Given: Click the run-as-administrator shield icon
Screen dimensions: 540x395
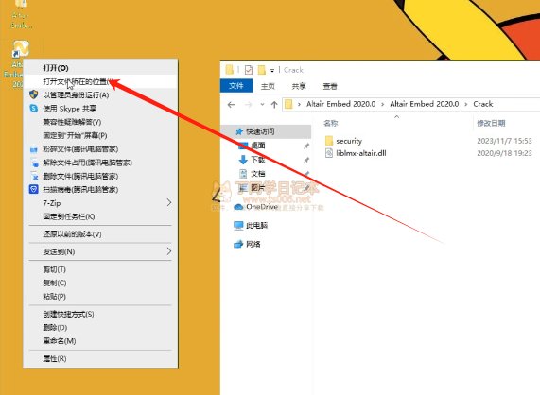Looking at the screenshot, I should [33, 94].
